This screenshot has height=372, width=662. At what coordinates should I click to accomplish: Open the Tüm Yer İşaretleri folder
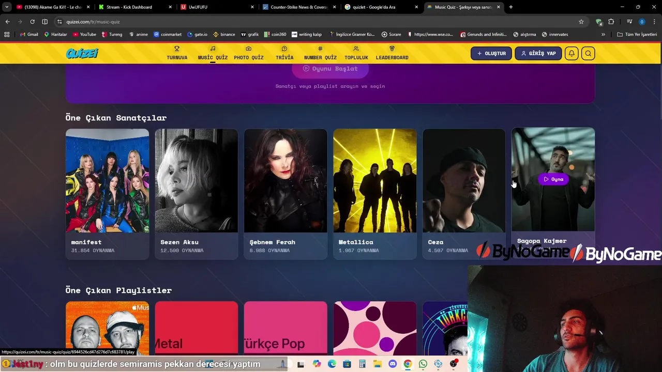pos(637,35)
